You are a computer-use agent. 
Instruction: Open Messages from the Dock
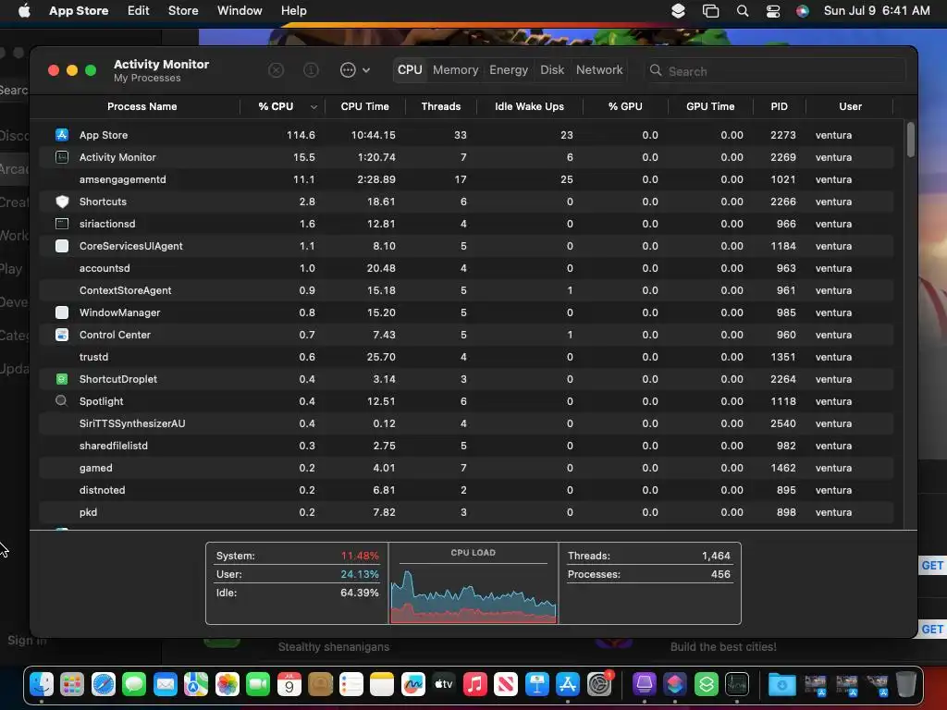pyautogui.click(x=134, y=684)
